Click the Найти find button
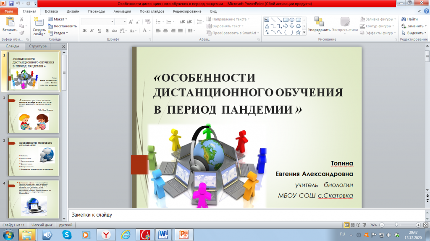Viewport: 430px width, 241px height. click(x=409, y=19)
